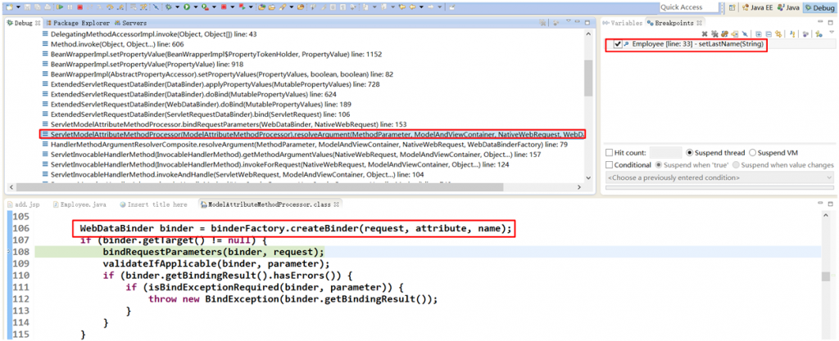Click the green Run launch icon

pyautogui.click(x=187, y=7)
